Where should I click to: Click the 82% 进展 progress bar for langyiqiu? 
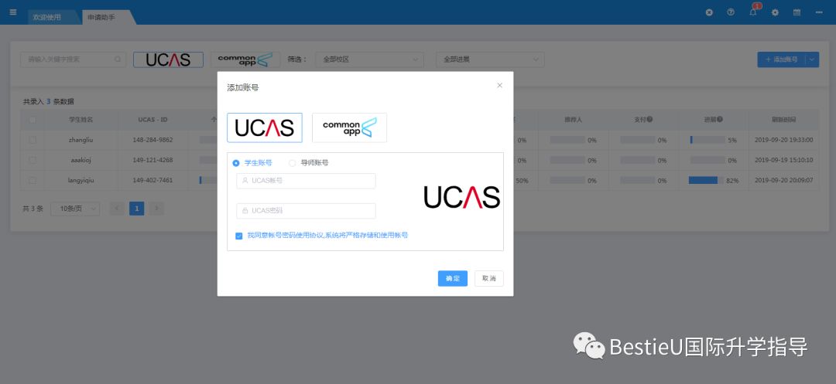click(706, 180)
